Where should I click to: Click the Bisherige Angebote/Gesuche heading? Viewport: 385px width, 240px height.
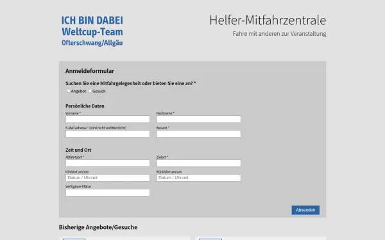click(98, 227)
